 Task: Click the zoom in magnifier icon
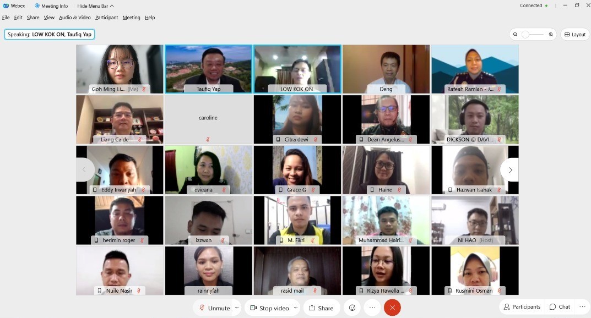click(551, 35)
